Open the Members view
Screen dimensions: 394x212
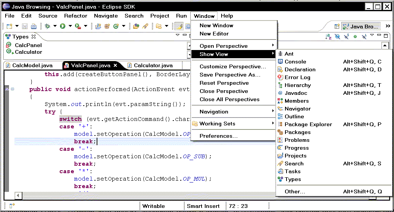coord(334,101)
